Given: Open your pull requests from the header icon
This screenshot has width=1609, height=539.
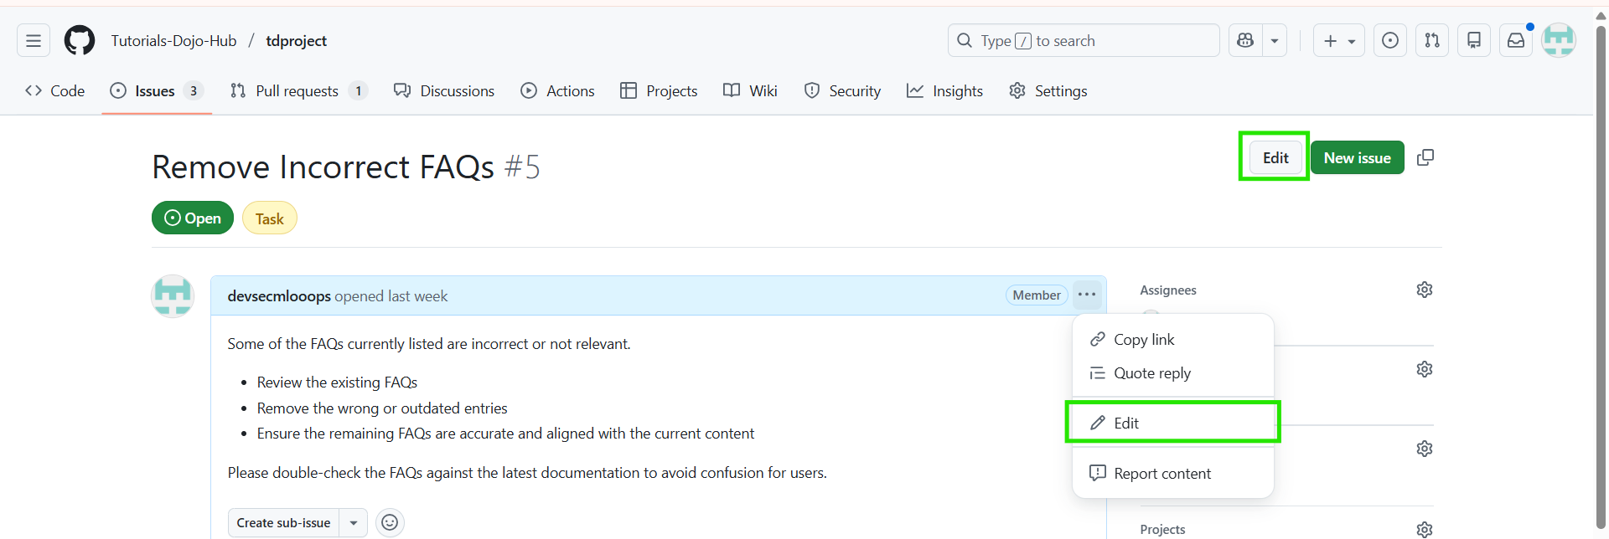Looking at the screenshot, I should (x=1432, y=40).
